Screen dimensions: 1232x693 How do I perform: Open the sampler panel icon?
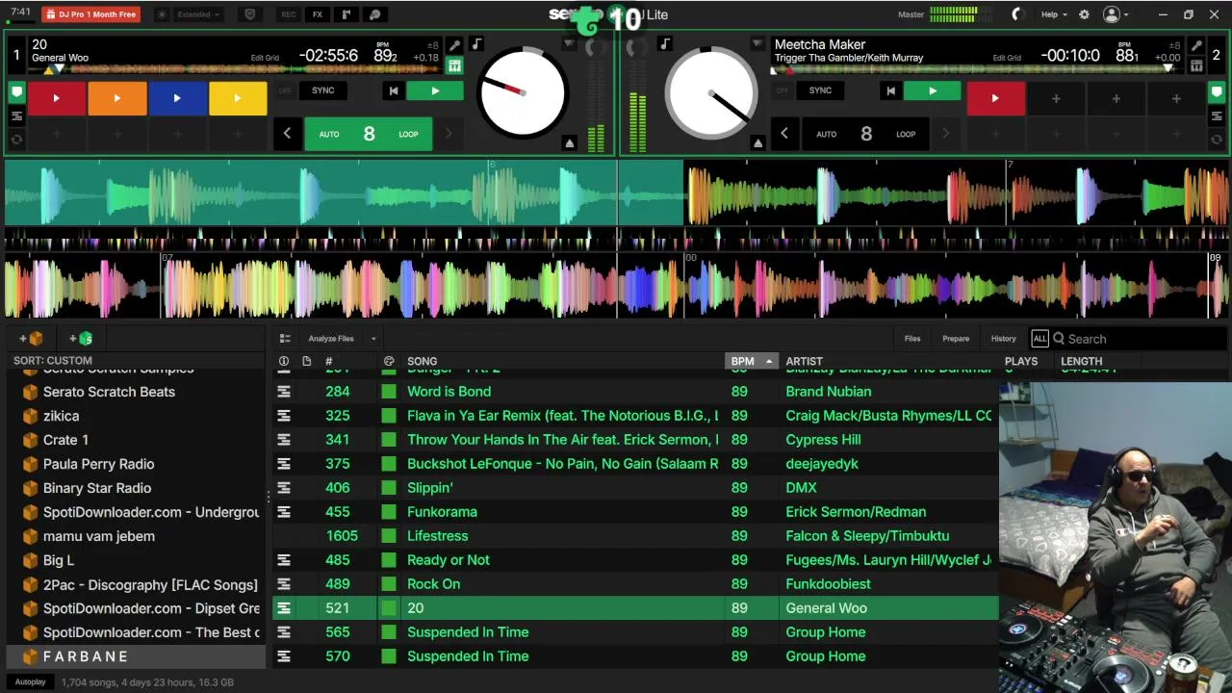point(346,14)
